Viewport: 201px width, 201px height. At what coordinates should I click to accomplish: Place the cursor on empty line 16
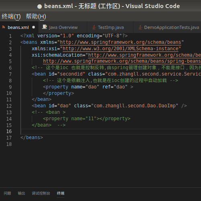[111, 131]
